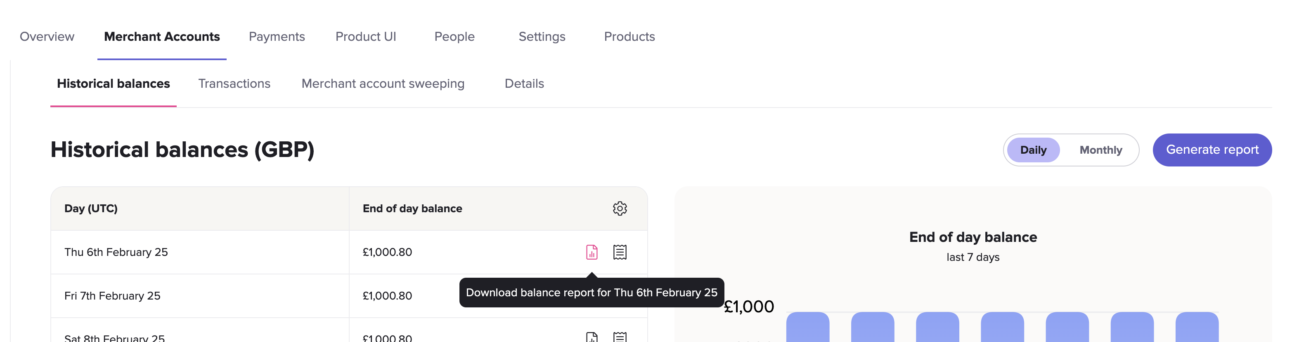Viewport: 1311px width, 342px height.
Task: Open the Overview tab
Action: 47,37
